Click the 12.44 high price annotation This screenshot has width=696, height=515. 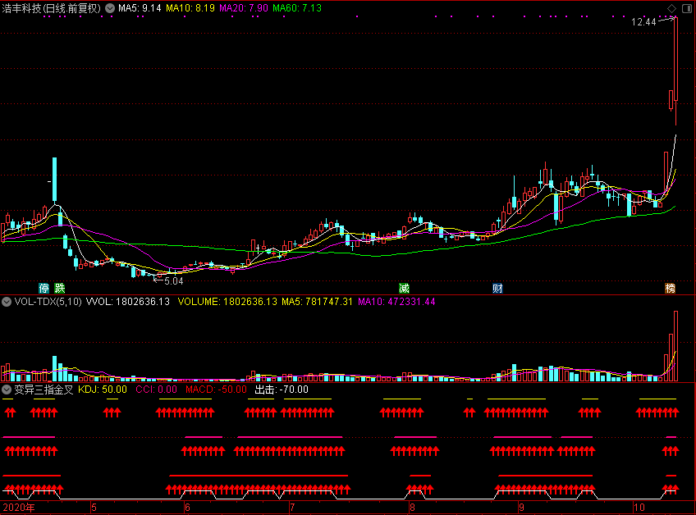click(x=643, y=22)
